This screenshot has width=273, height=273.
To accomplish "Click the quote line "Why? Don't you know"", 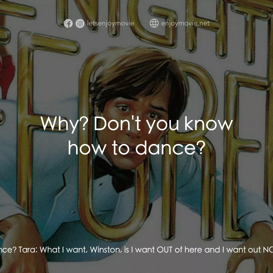I will point(136,124).
